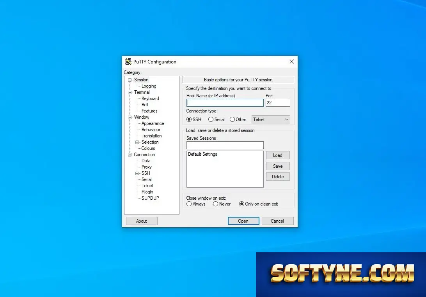Click the Host Name input field
This screenshot has height=297, width=426.
225,103
